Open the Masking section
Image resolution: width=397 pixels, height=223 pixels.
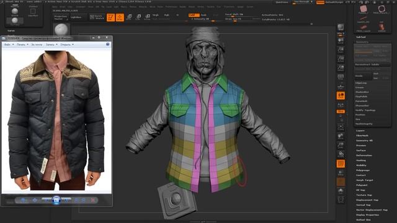(x=361, y=160)
